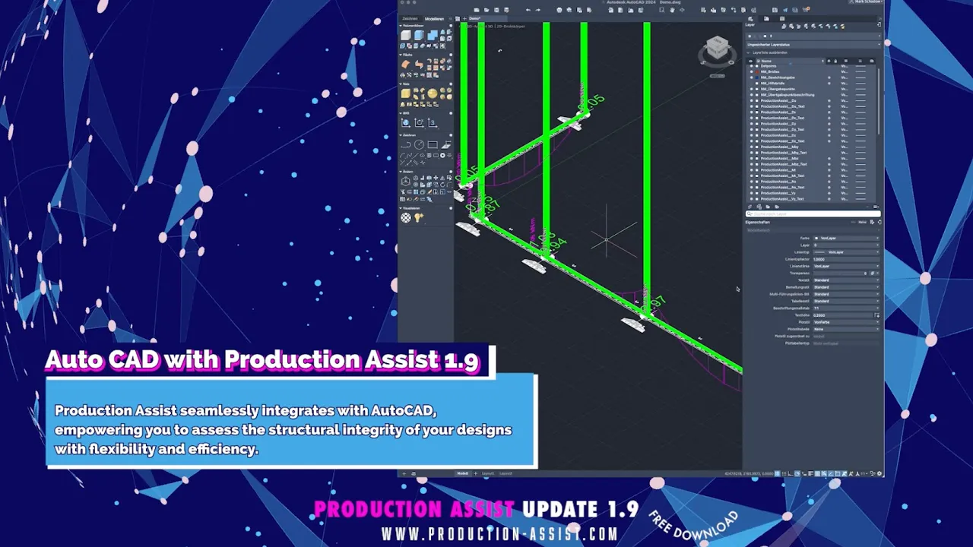Click the save icon in top toolbar
The width and height of the screenshot is (973, 547).
(496, 10)
